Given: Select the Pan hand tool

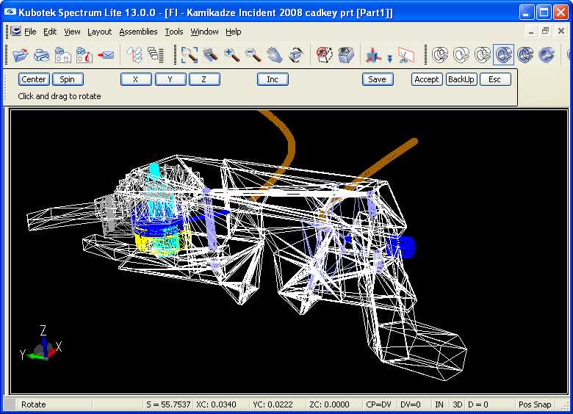Looking at the screenshot, I should pyautogui.click(x=275, y=54).
